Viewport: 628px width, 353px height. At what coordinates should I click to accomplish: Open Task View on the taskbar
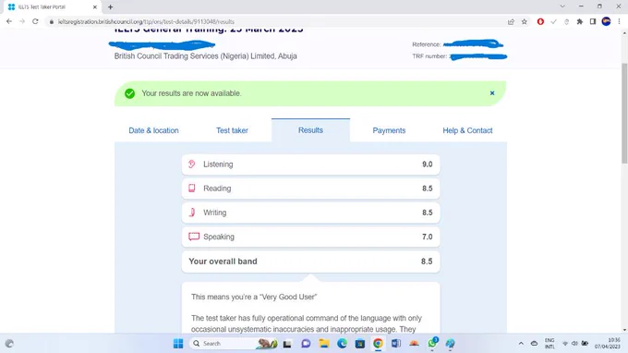pyautogui.click(x=287, y=344)
